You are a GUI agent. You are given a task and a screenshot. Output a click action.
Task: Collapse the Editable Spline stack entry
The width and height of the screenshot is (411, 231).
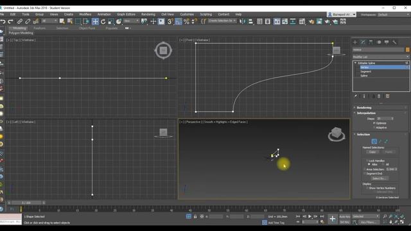tap(355, 63)
